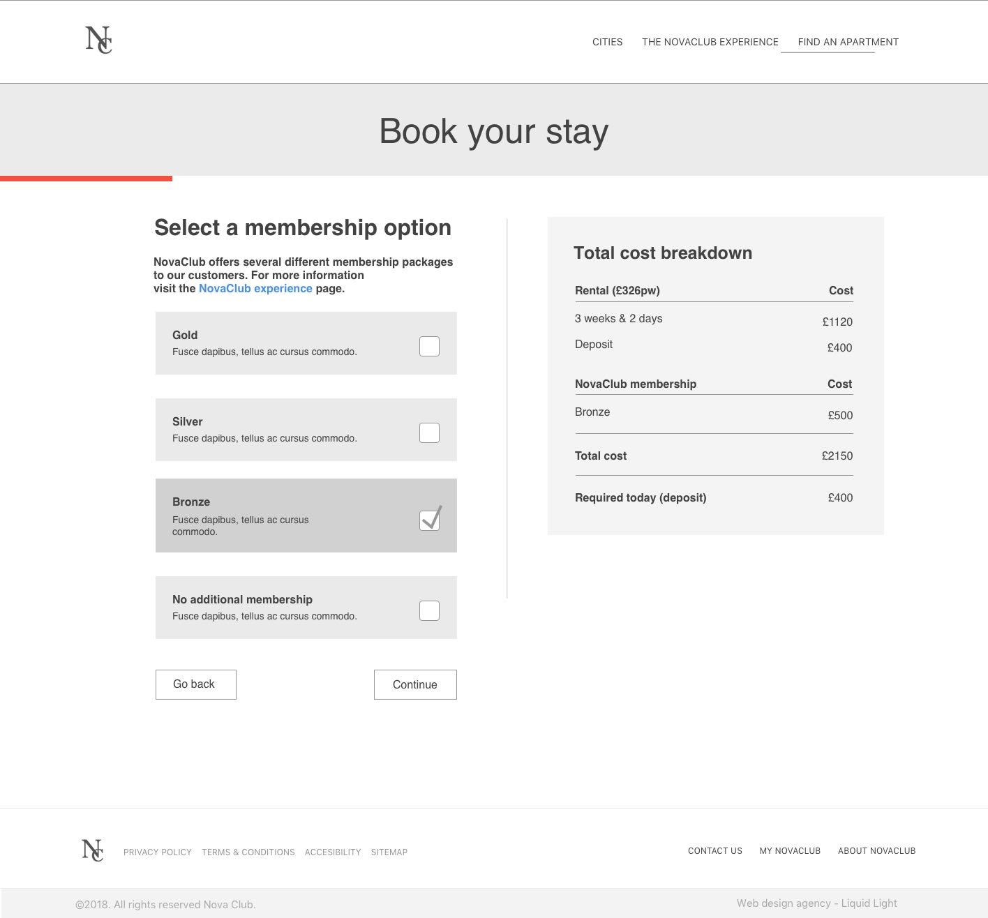Viewport: 988px width, 918px height.
Task: Click the NovaClub logo in header
Action: click(98, 40)
